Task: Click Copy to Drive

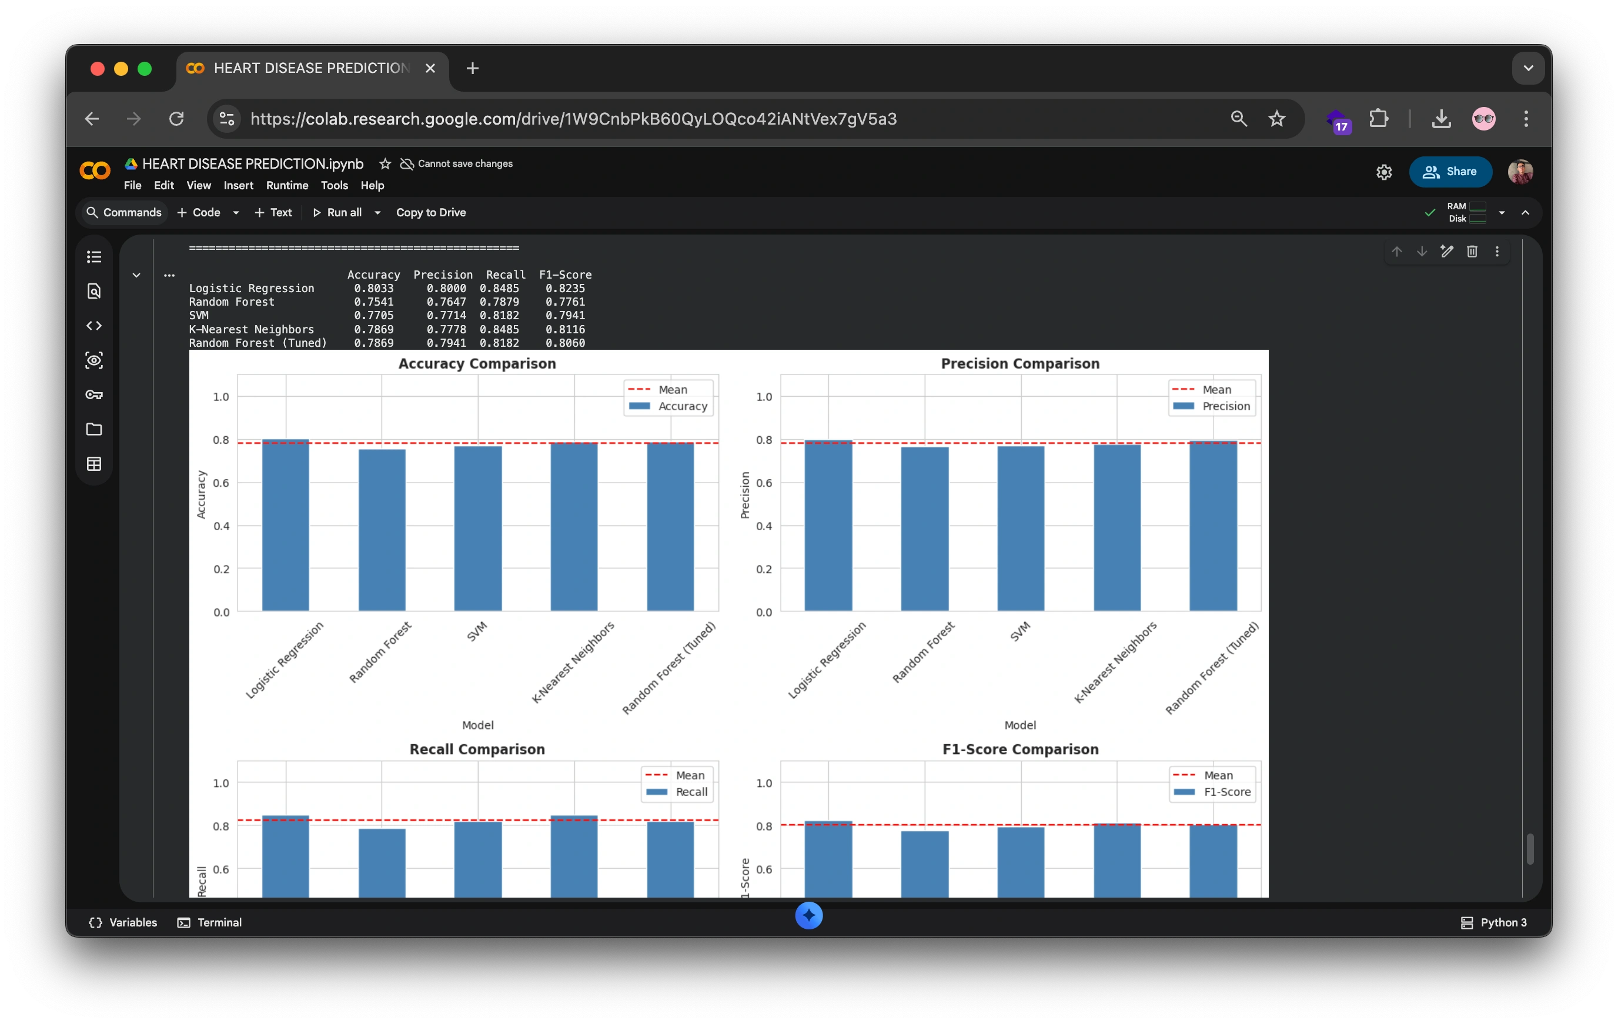Action: [431, 212]
